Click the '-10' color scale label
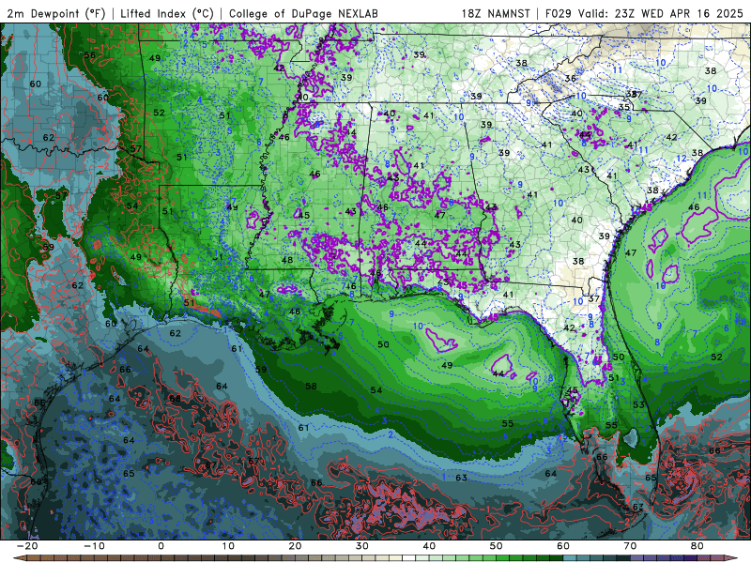 [x=94, y=546]
